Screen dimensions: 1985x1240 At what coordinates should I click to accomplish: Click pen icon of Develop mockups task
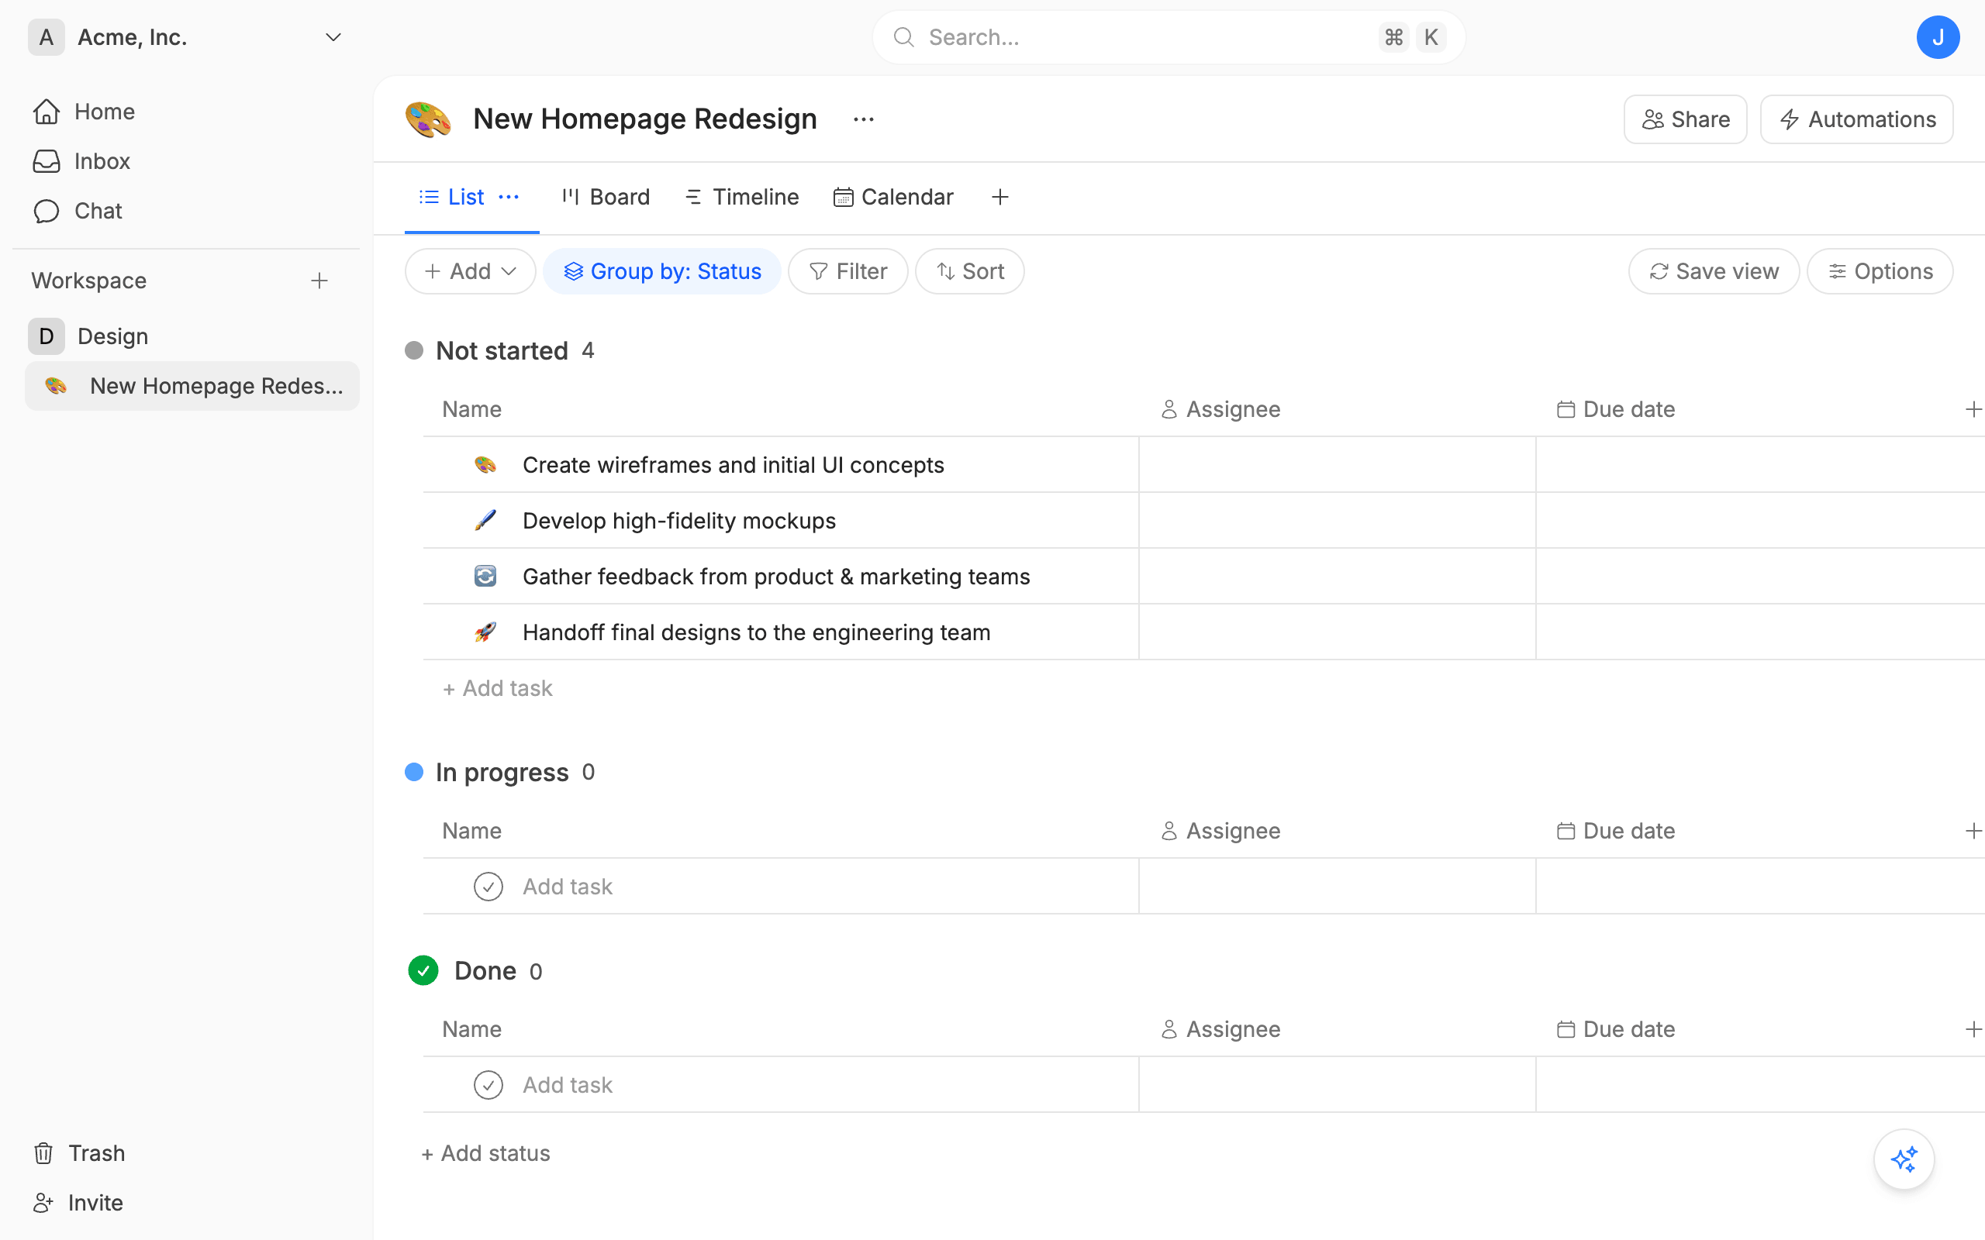pyautogui.click(x=485, y=521)
